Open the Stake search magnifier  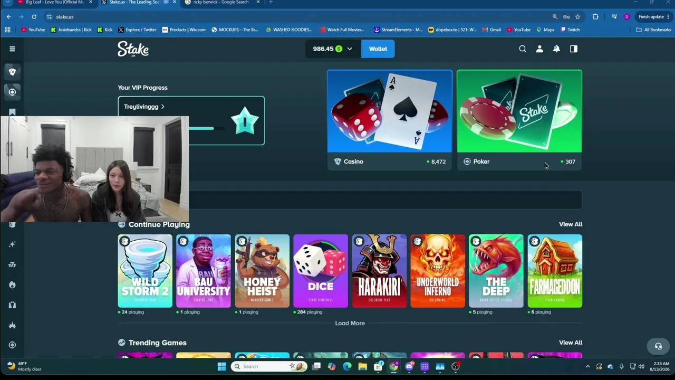coord(523,49)
